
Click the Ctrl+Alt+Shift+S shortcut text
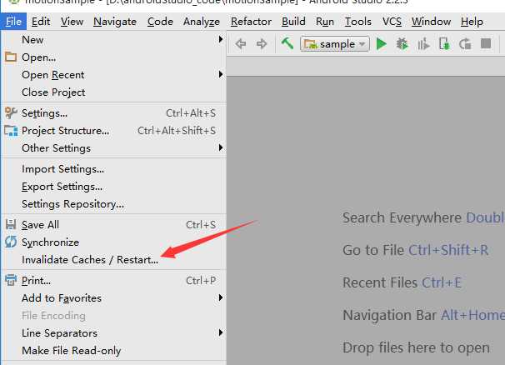tap(177, 131)
